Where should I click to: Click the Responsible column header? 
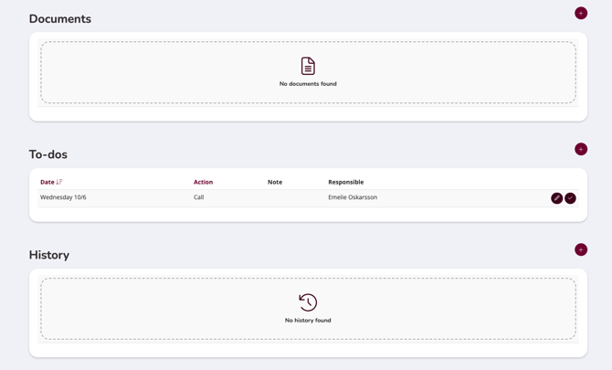point(346,182)
